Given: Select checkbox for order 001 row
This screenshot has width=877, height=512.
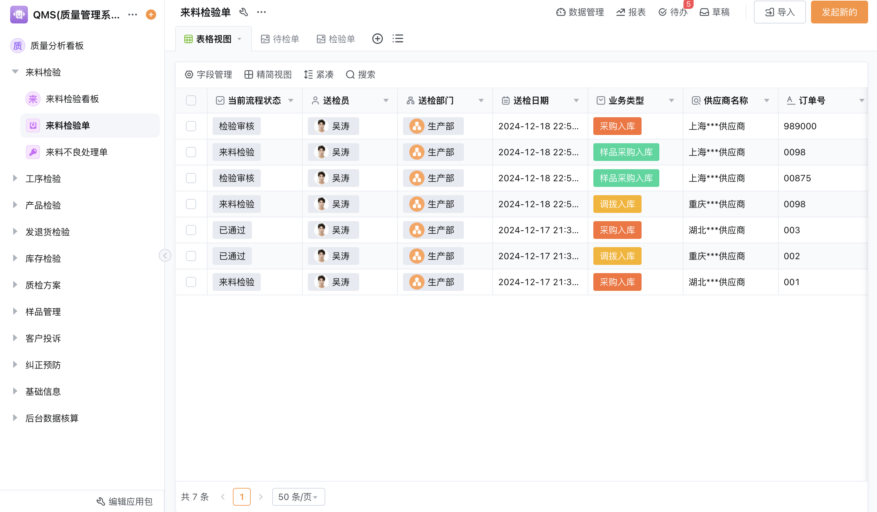Looking at the screenshot, I should pyautogui.click(x=191, y=282).
